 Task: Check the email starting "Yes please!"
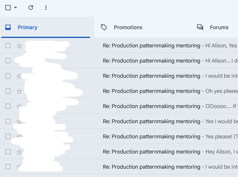pos(8,136)
